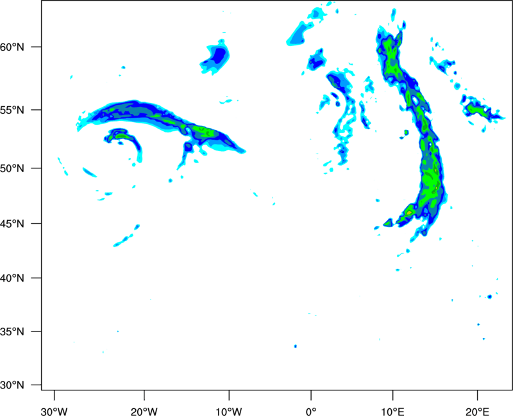Click the 35°N latitude label
The image size is (513, 416).
coord(12,332)
